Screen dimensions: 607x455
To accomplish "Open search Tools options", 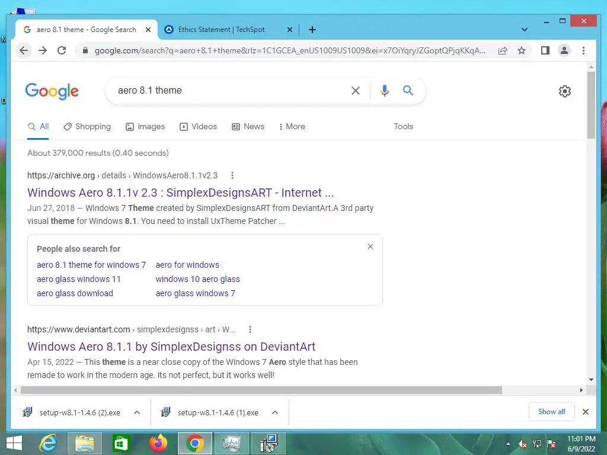I will [x=403, y=127].
